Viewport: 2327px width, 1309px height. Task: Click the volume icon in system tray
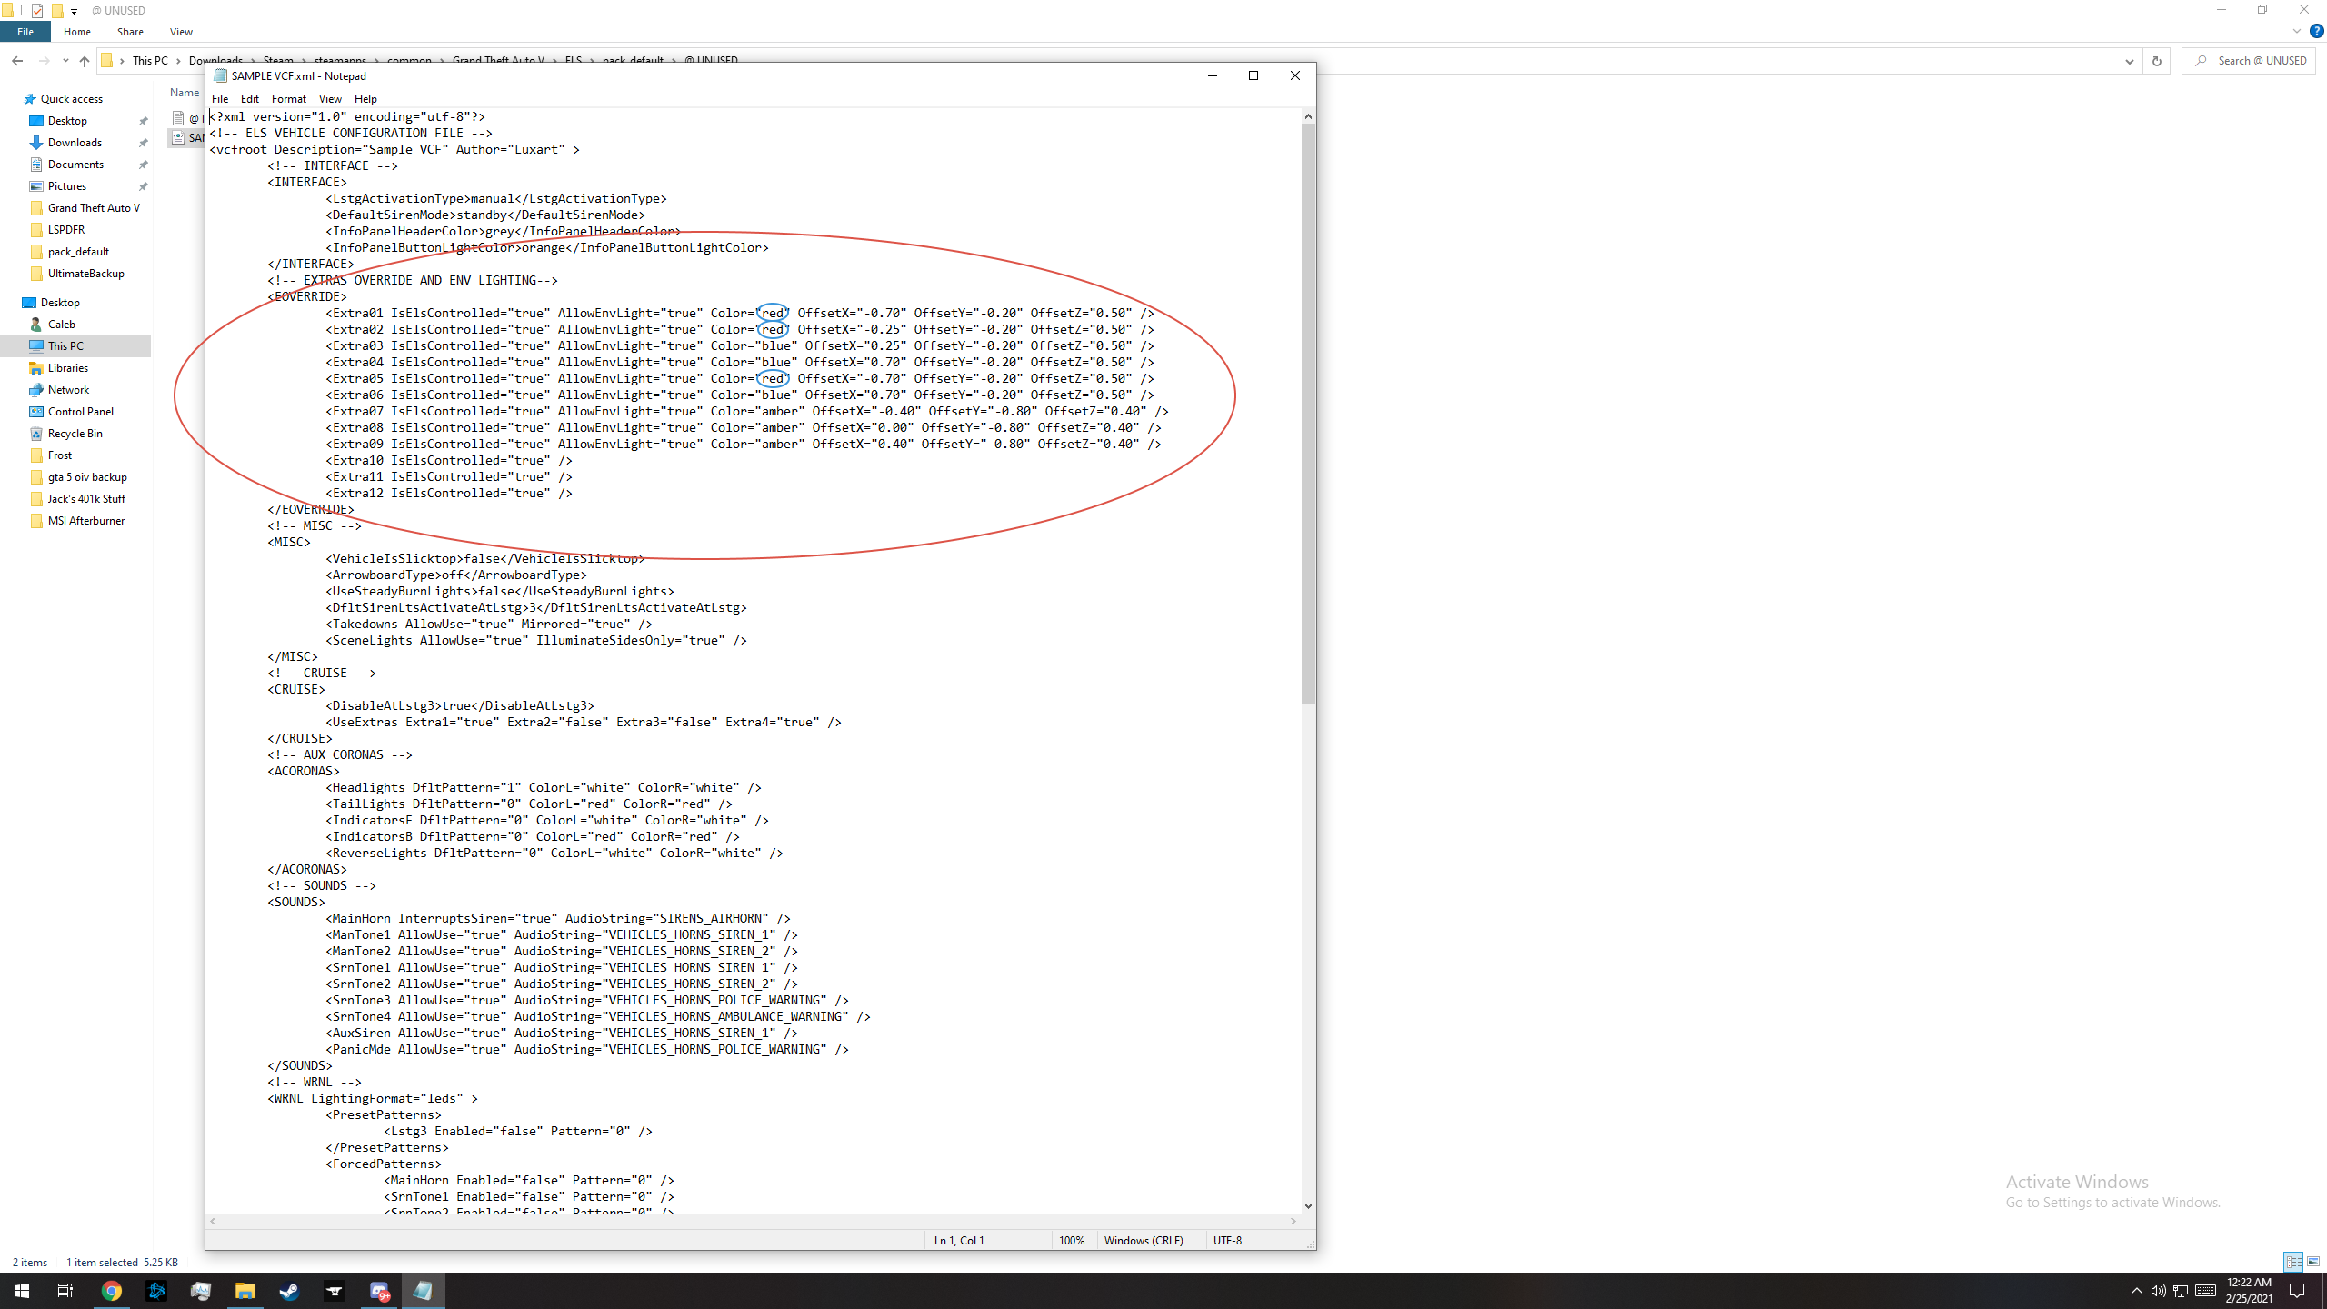click(2158, 1291)
